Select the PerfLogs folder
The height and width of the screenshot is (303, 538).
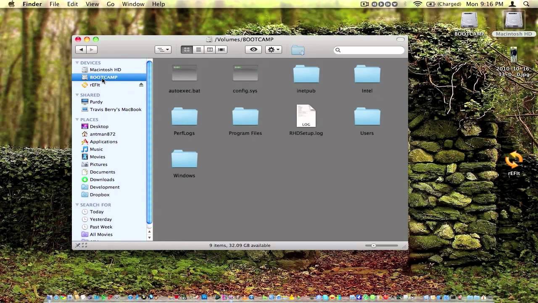coord(184,117)
